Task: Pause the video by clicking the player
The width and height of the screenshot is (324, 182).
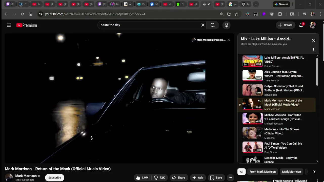Action: point(119,99)
